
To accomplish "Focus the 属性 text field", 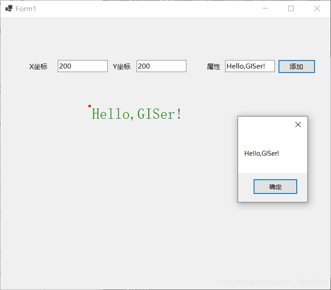I will click(x=250, y=66).
